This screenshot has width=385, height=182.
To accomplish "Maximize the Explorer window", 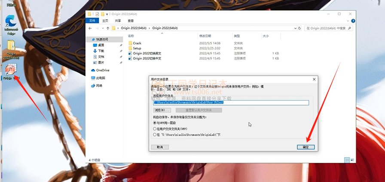I will pyautogui.click(x=339, y=14).
